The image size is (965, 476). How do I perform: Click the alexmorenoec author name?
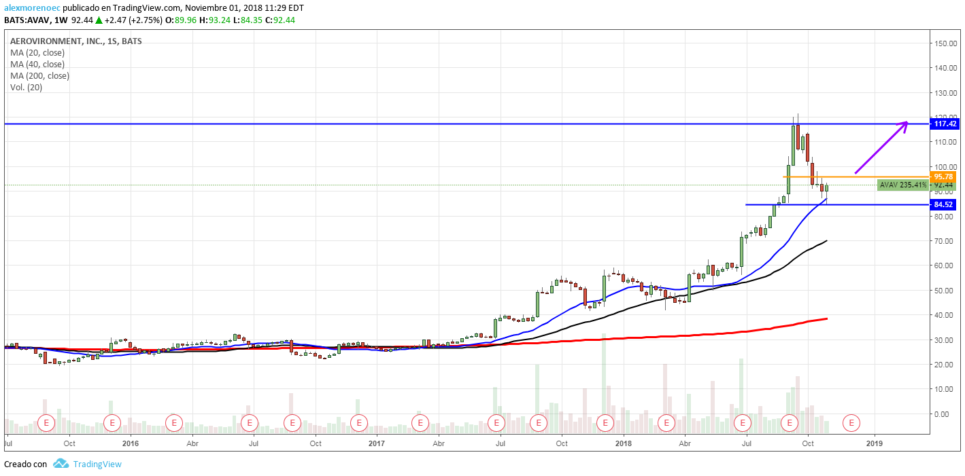tap(32, 8)
